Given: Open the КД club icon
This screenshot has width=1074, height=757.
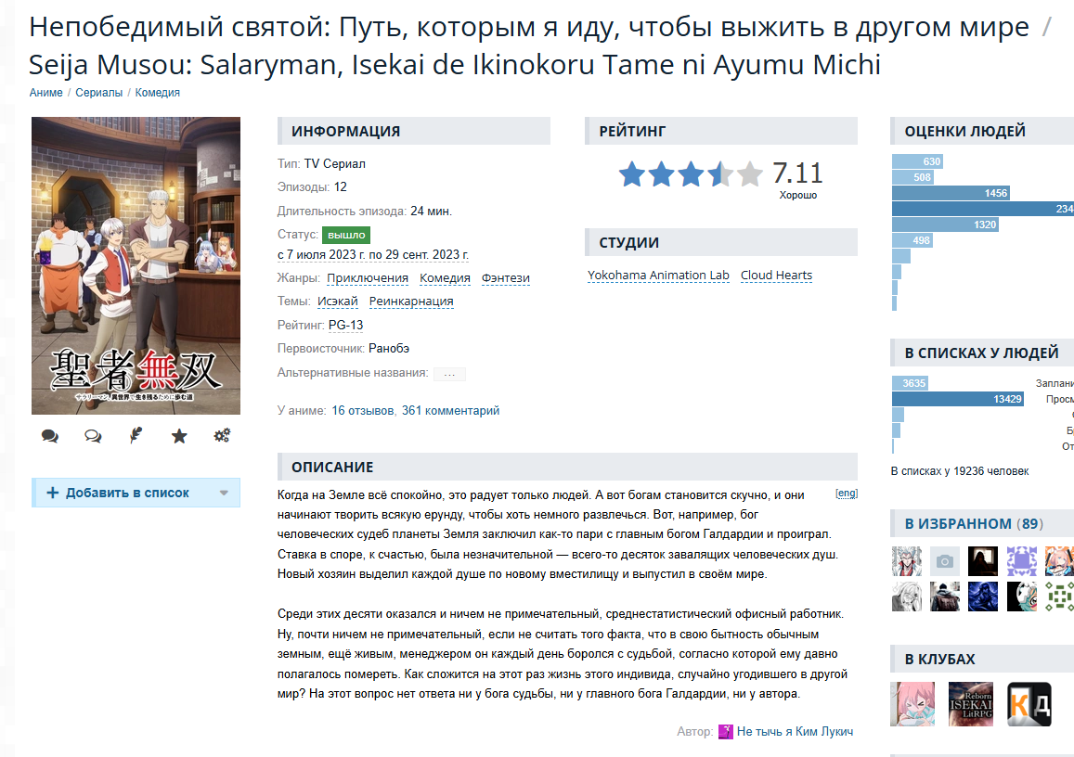Looking at the screenshot, I should pyautogui.click(x=1029, y=703).
